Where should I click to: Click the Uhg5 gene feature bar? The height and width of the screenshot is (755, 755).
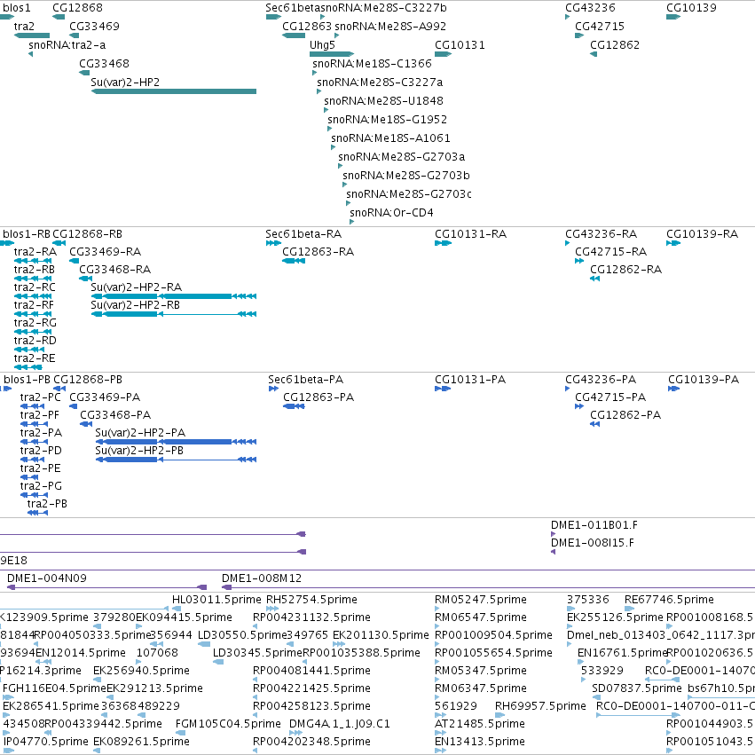(x=332, y=54)
